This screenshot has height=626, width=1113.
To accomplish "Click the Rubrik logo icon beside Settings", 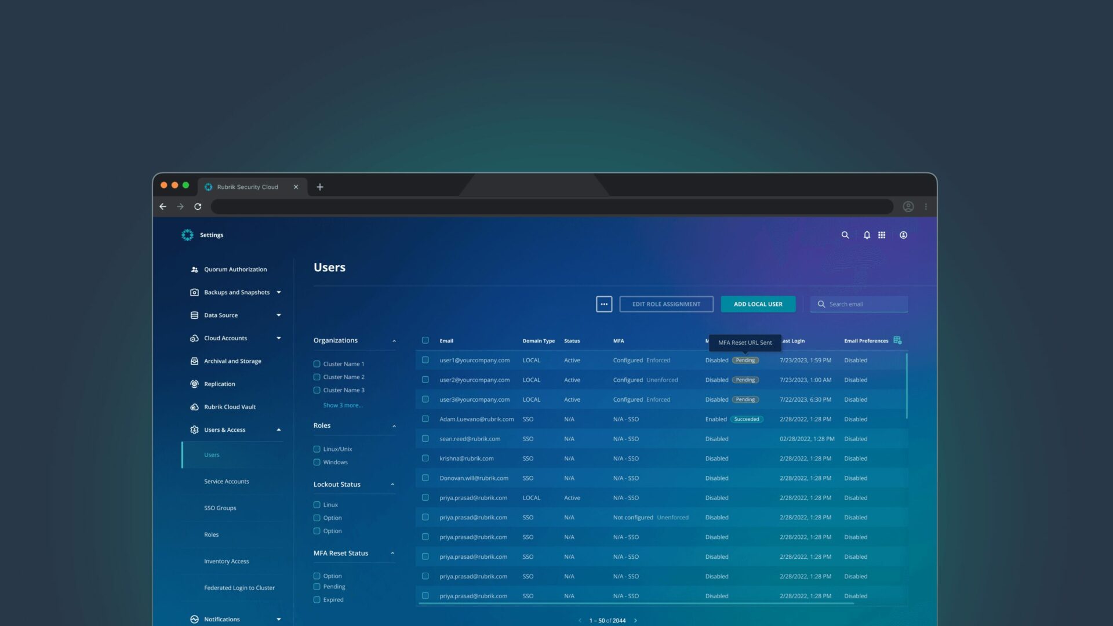I will point(187,235).
